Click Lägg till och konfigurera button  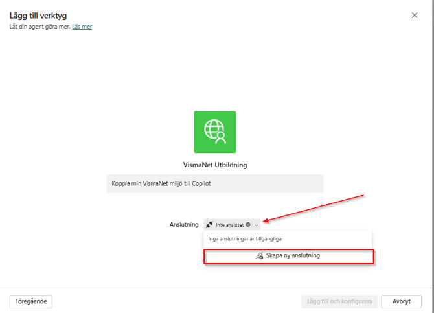pos(339,301)
